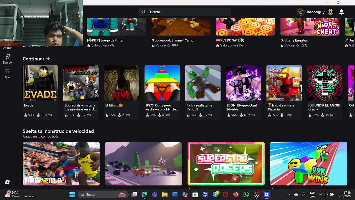Viewport: 355px width, 200px height.
Task: Open PLS DONATE game thumbnail
Action: 245,27
